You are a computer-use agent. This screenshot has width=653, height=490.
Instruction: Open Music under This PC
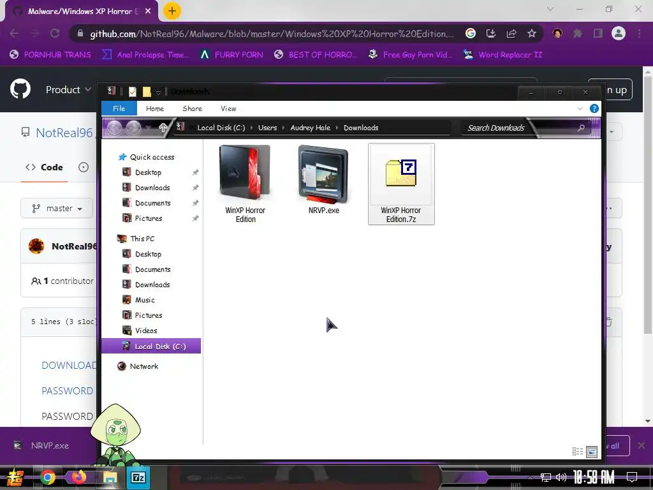click(x=145, y=300)
